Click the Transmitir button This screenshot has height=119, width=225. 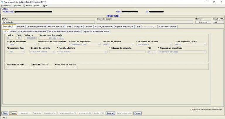(x=37, y=113)
